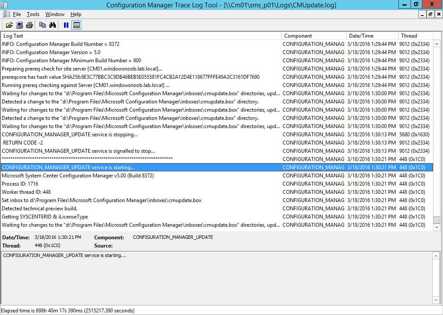Click the Find binoculars toolbar icon
443x315 pixels.
point(52,25)
